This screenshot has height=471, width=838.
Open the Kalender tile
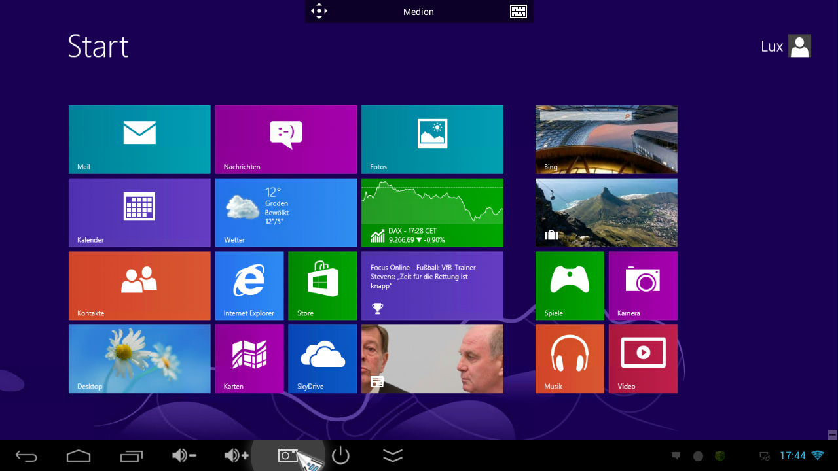pyautogui.click(x=139, y=213)
